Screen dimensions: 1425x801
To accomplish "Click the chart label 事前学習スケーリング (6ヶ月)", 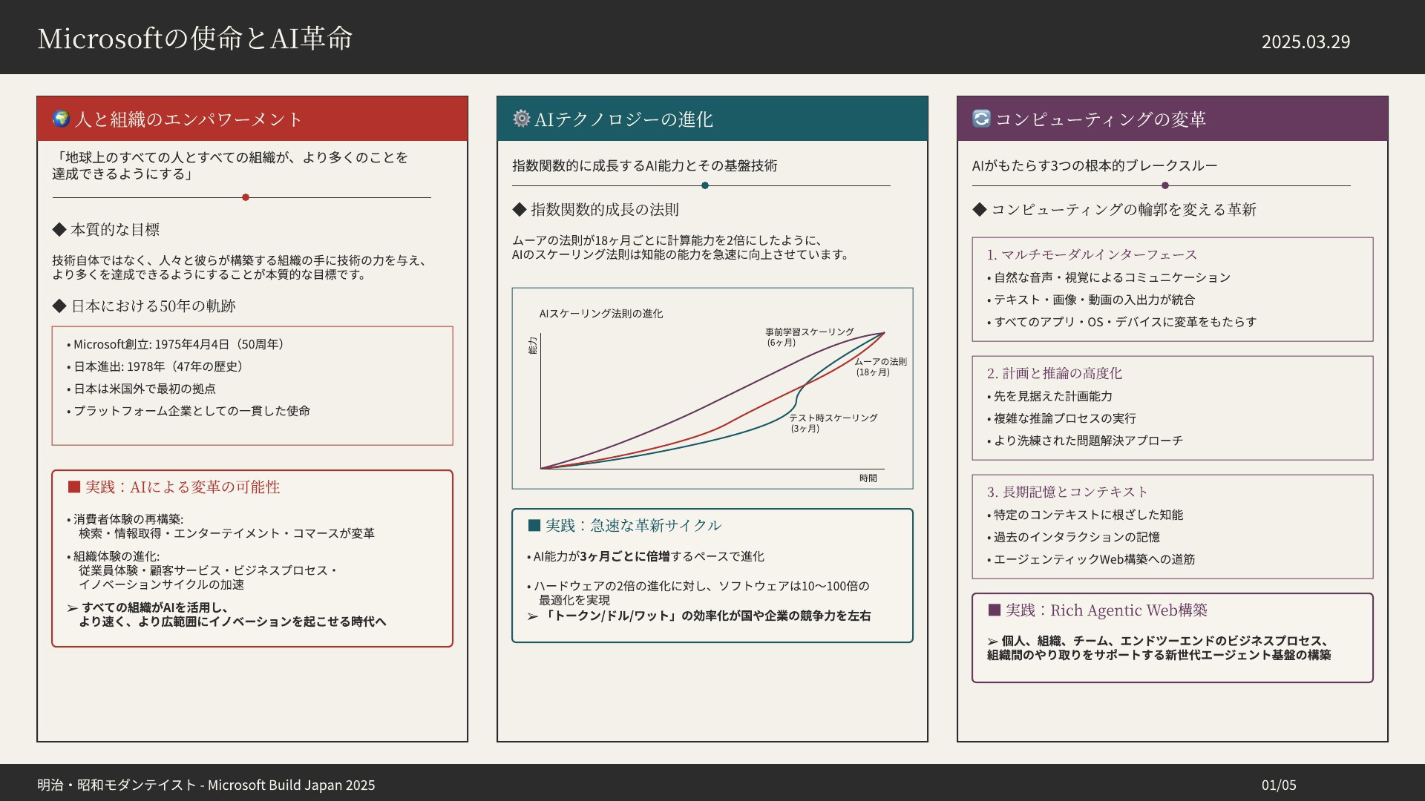I will tap(810, 337).
